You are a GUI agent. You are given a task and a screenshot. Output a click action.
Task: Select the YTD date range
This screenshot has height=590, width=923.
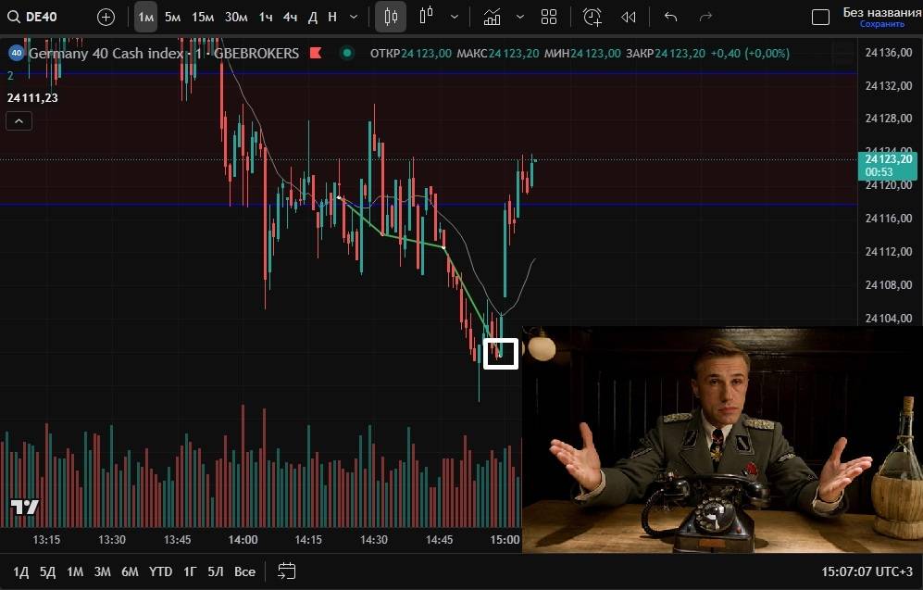click(160, 571)
